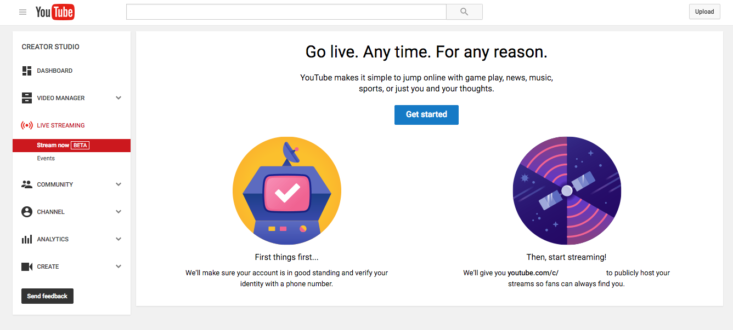Click the Send feedback button
This screenshot has width=733, height=330.
click(47, 296)
